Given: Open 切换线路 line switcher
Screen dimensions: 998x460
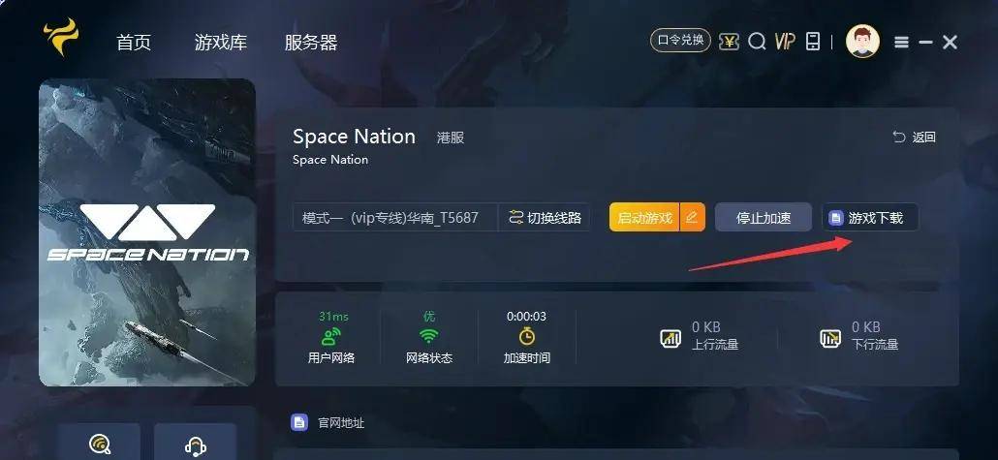Looking at the screenshot, I should pos(545,218).
